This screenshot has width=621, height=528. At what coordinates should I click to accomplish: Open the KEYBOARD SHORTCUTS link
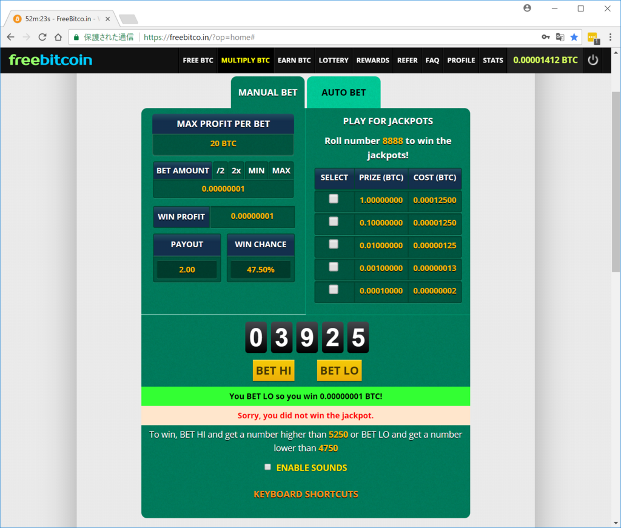click(x=306, y=493)
